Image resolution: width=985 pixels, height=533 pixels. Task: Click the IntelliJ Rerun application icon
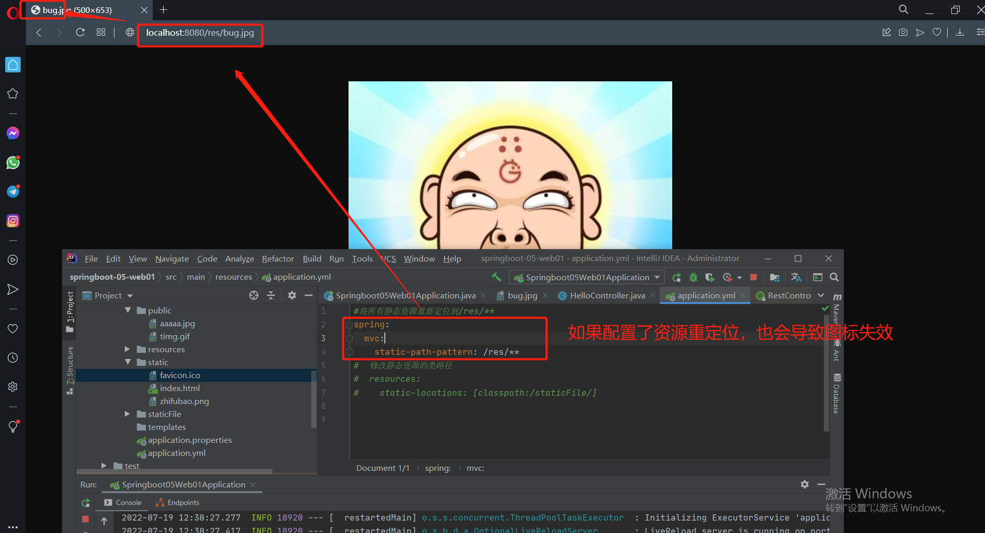677,278
